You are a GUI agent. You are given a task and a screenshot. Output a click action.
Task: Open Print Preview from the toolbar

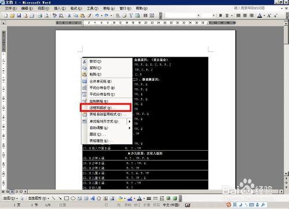[x=46, y=16]
